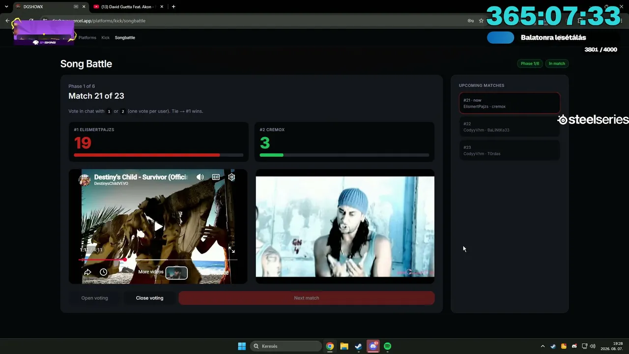Open DestinysChildVEVO channel avatar

coord(85,180)
